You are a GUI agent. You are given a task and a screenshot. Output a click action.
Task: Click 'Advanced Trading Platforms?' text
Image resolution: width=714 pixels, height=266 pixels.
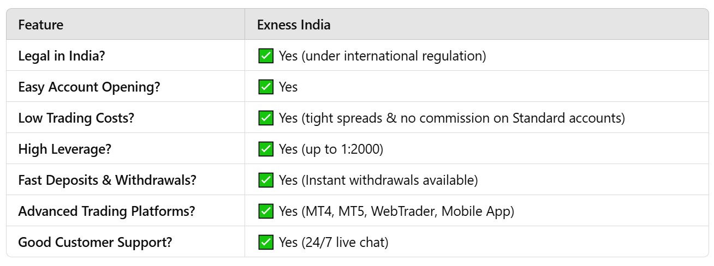106,211
